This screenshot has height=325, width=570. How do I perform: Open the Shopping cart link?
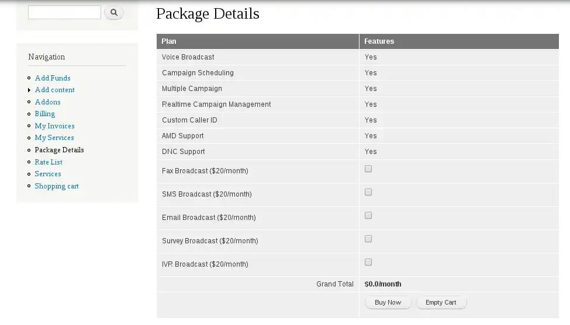[x=57, y=186]
